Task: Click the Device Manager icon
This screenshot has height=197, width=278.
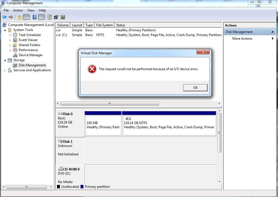Action: coord(15,55)
